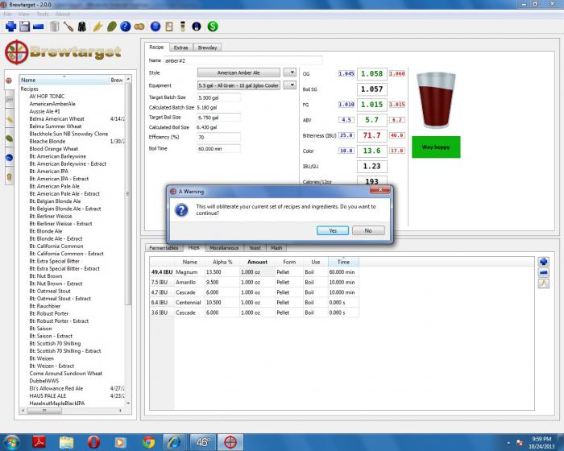Click blue plus Add Hop button beside table

(544, 262)
